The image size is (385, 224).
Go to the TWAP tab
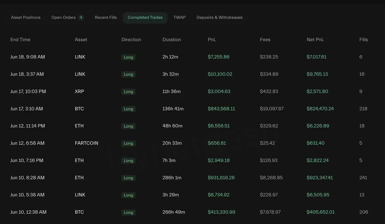click(x=179, y=17)
